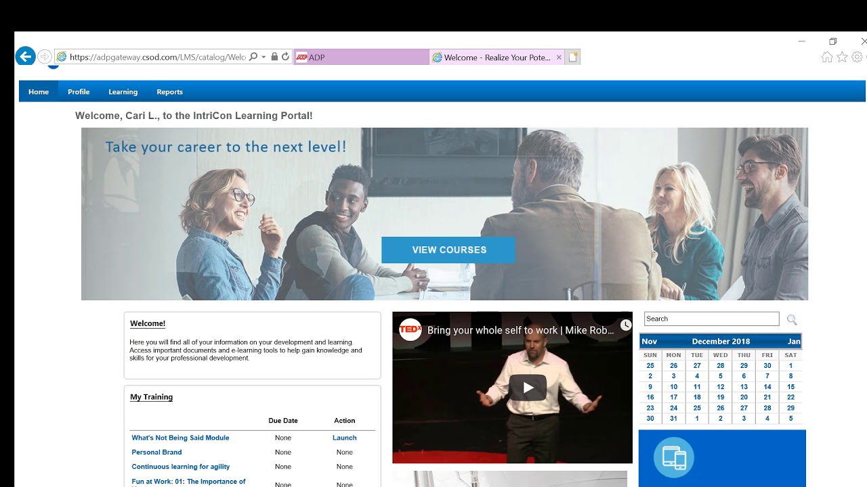Viewport: 867px width, 487px height.
Task: Open the new tab button
Action: [573, 57]
